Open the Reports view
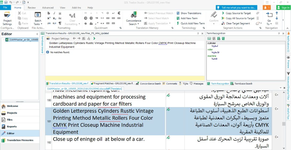Image resolution: width=291 pixels, height=150 pixels. pyautogui.click(x=20, y=127)
